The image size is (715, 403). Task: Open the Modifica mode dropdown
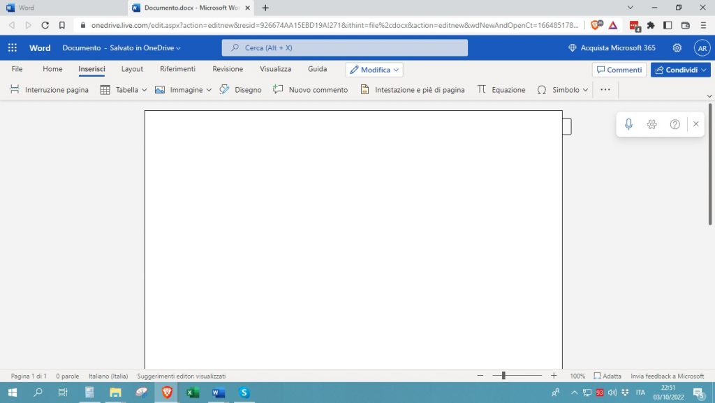374,70
